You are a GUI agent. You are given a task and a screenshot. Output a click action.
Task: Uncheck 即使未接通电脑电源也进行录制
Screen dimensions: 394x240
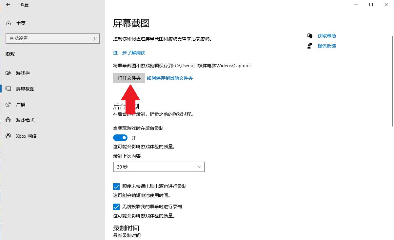pos(116,186)
